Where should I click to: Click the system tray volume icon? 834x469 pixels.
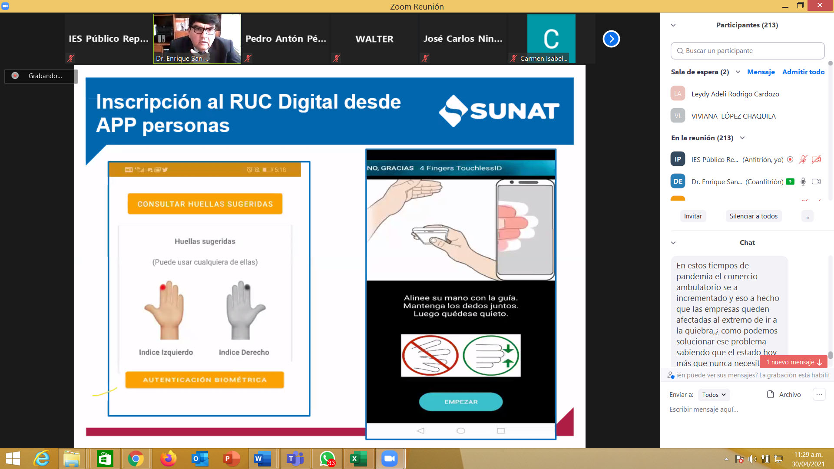coord(752,459)
